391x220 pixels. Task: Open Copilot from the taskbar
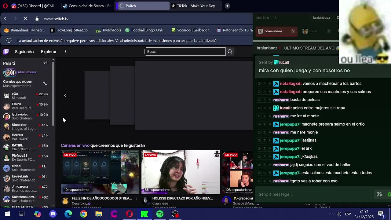coord(38,214)
